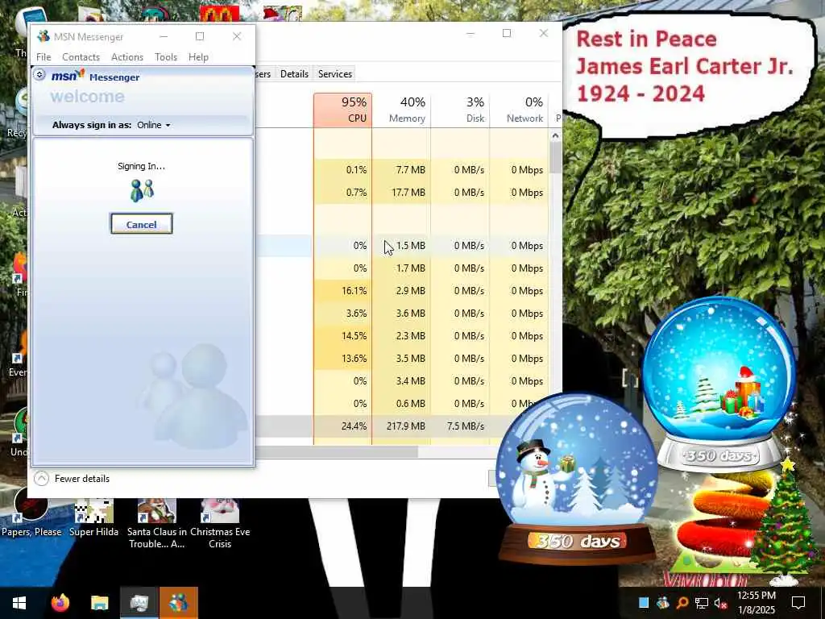Maximize the Task Manager window
This screenshot has width=825, height=619.
pos(507,33)
